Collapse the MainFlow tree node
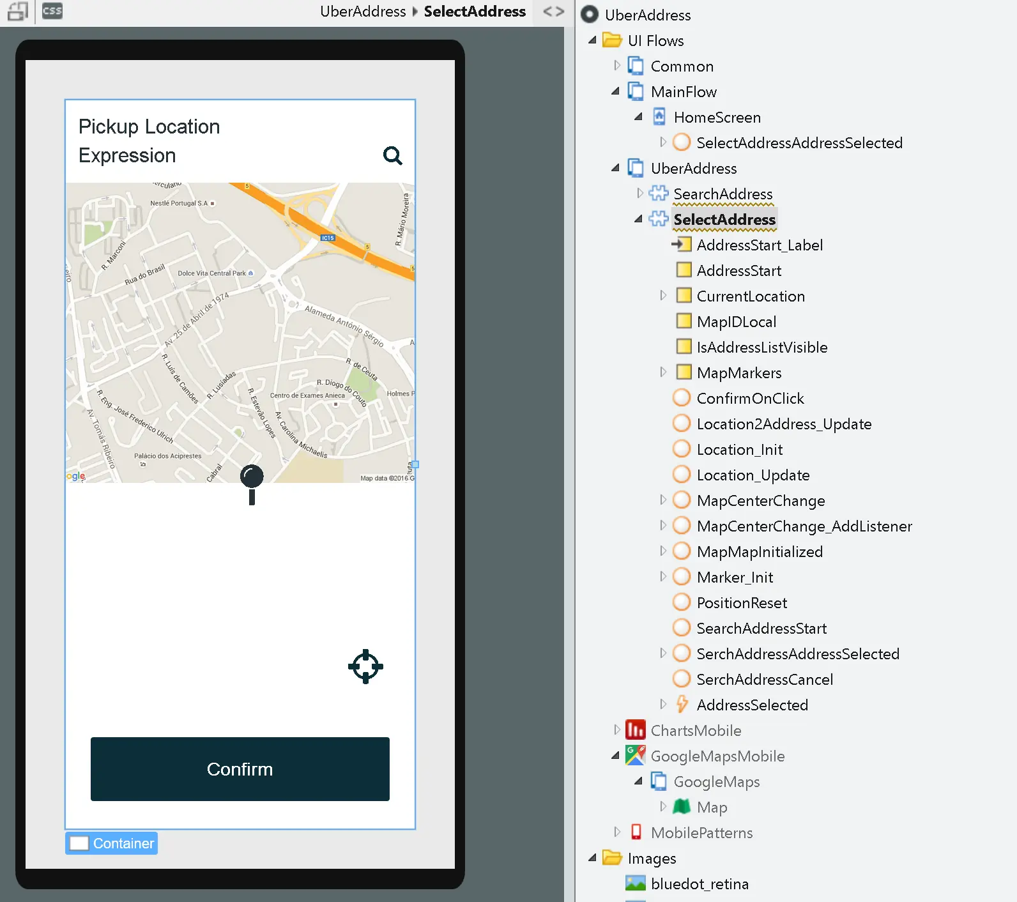 pyautogui.click(x=616, y=91)
